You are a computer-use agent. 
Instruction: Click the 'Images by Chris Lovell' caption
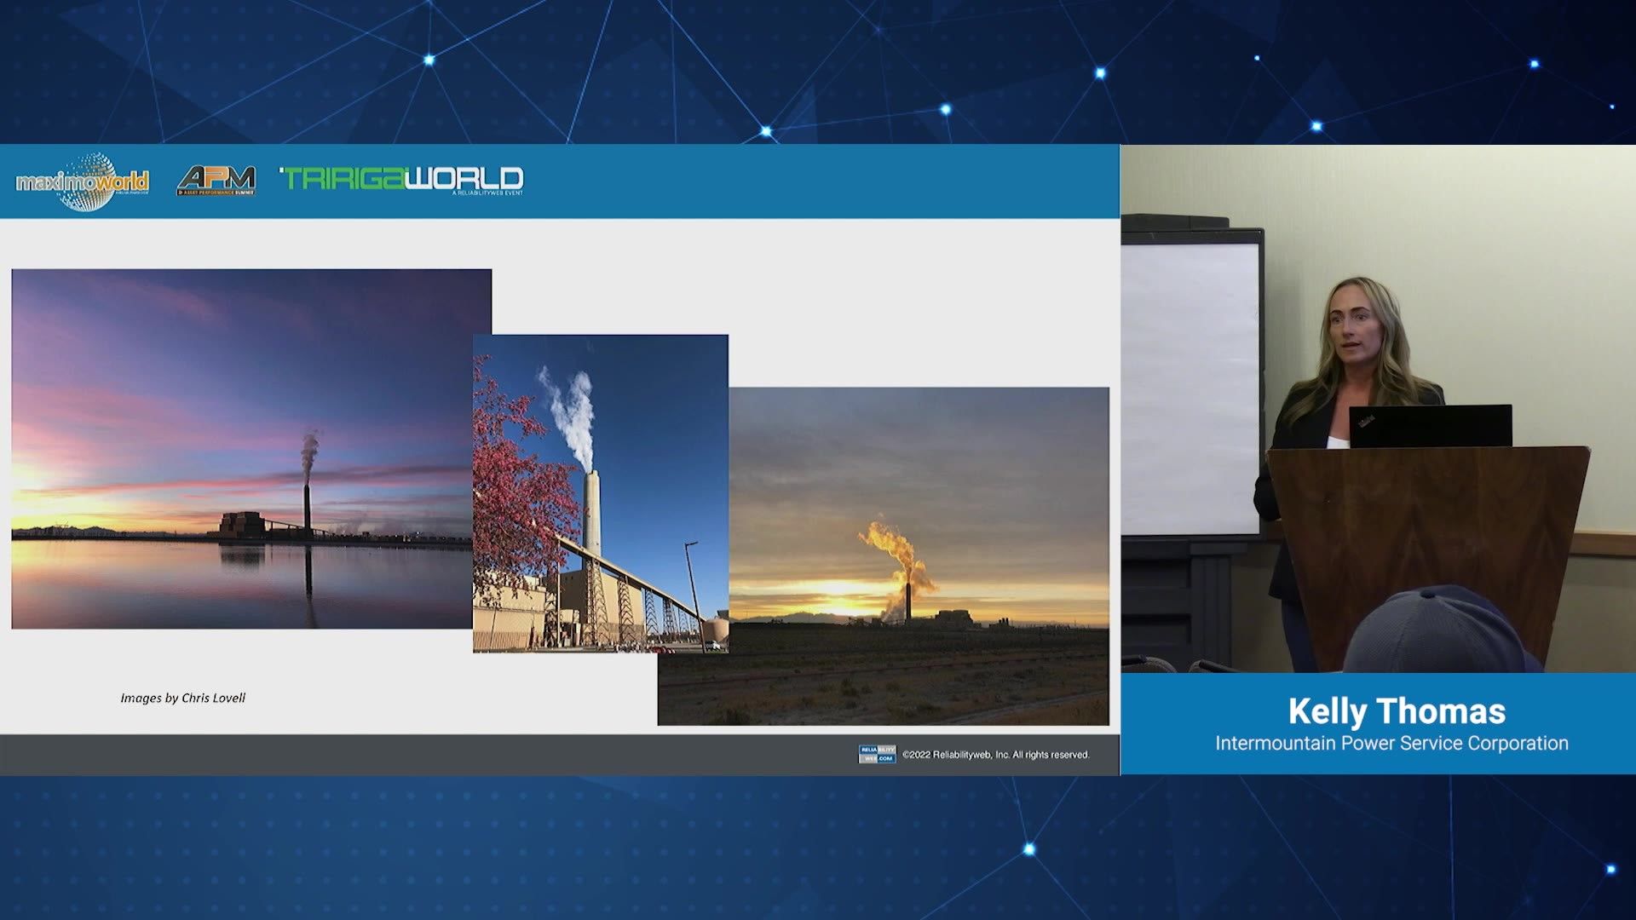pos(182,698)
